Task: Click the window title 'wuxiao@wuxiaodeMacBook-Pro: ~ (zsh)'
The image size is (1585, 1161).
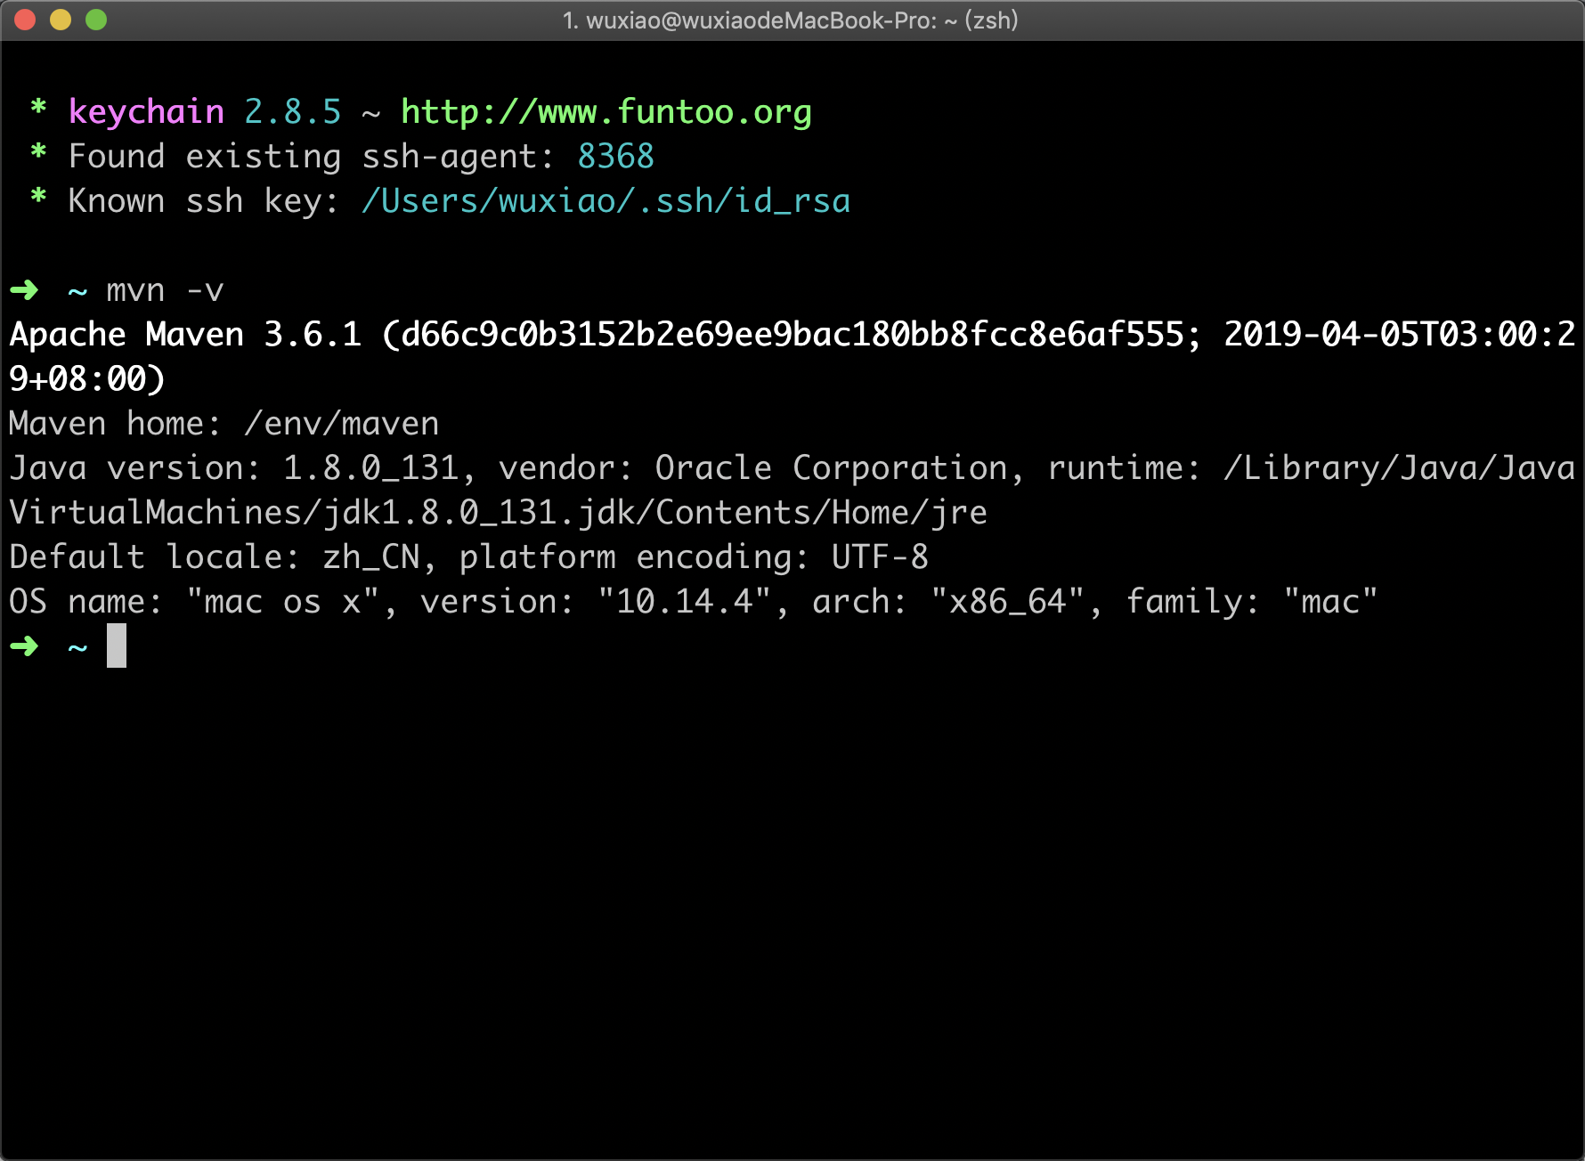Action: [801, 20]
